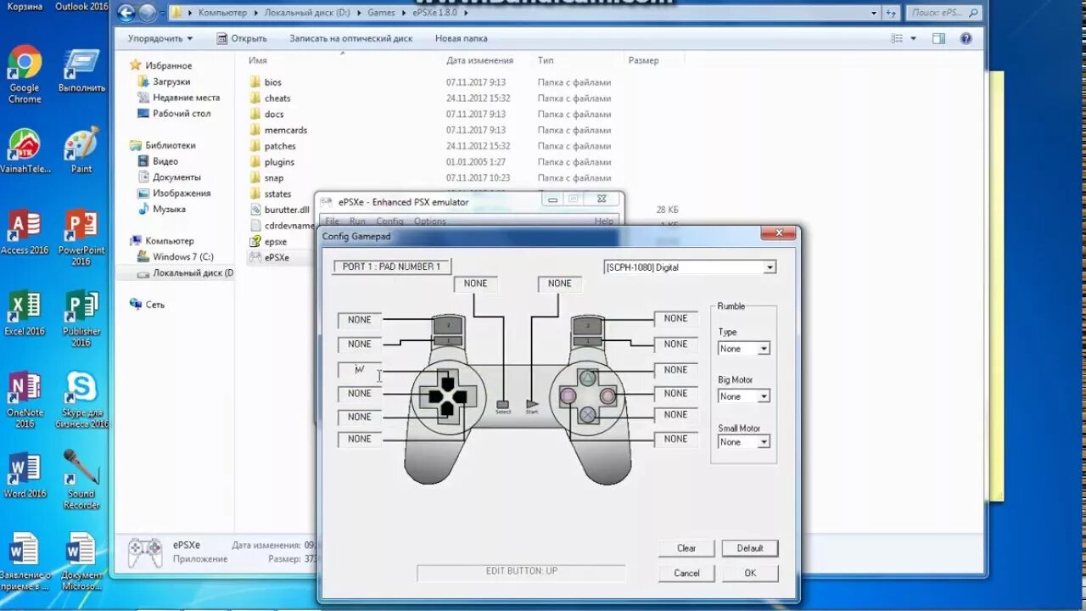Click the PORT 1 : PAD NUMBER 1 button
1086x611 pixels.
(392, 266)
